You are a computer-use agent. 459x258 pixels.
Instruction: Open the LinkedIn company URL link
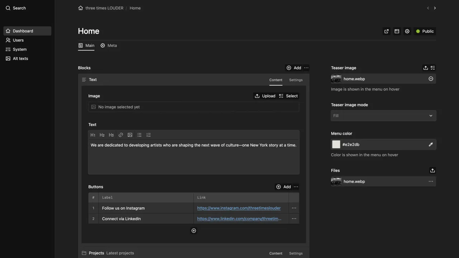click(x=239, y=219)
